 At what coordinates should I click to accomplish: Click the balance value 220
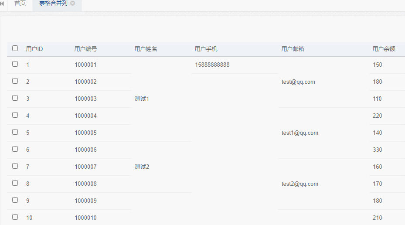click(x=378, y=116)
